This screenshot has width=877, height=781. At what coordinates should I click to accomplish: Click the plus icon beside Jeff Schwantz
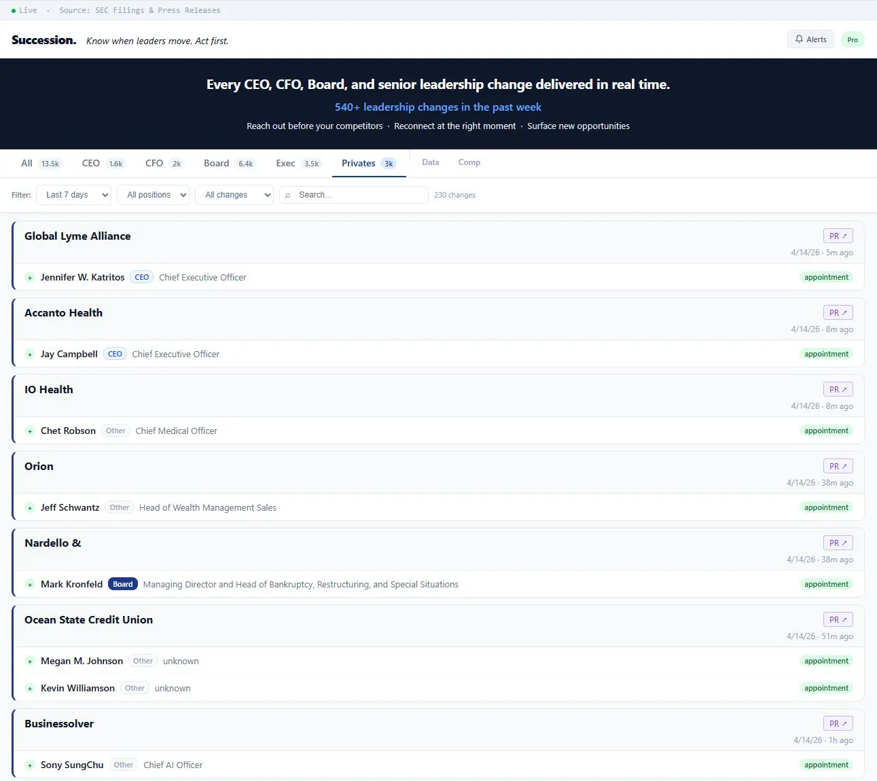30,507
